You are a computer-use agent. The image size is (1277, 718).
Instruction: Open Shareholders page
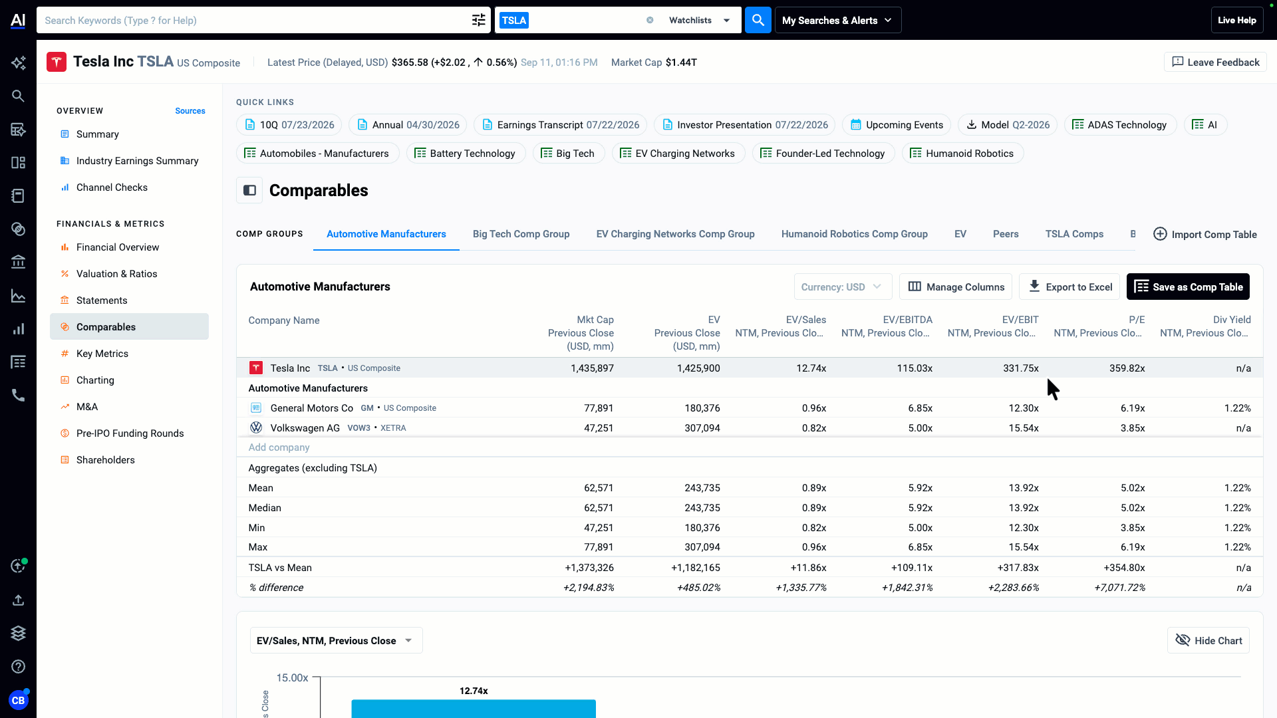105,460
